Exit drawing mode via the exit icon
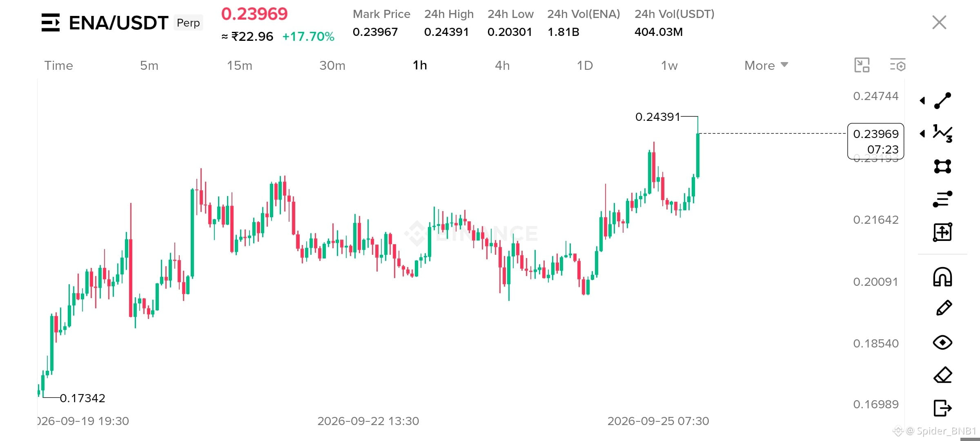Screen dimensions: 980x441 [942, 408]
